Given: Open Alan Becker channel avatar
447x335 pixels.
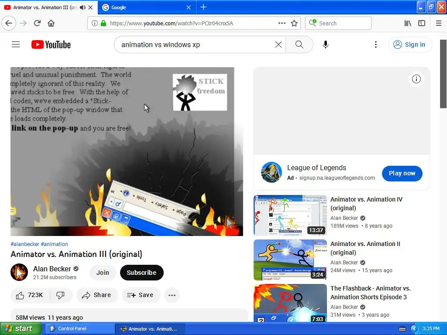Looking at the screenshot, I should point(19,272).
